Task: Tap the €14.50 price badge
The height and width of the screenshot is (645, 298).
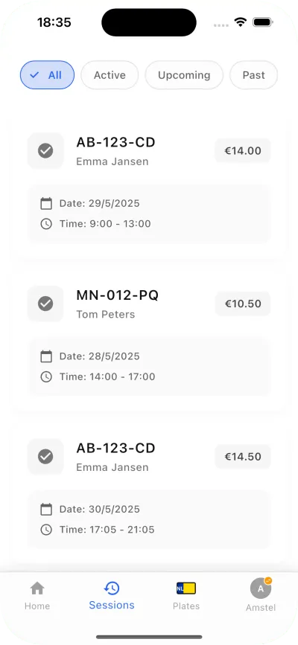Action: (243, 457)
